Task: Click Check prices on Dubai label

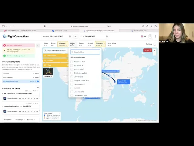Action: [122, 83]
